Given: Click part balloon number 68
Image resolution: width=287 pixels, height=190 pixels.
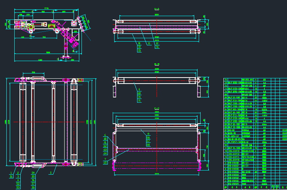Looking at the screenshot, I should (148, 145).
